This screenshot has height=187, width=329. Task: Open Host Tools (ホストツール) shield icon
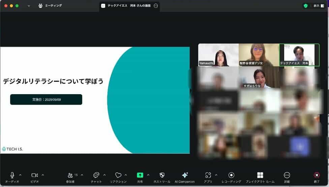pyautogui.click(x=162, y=175)
